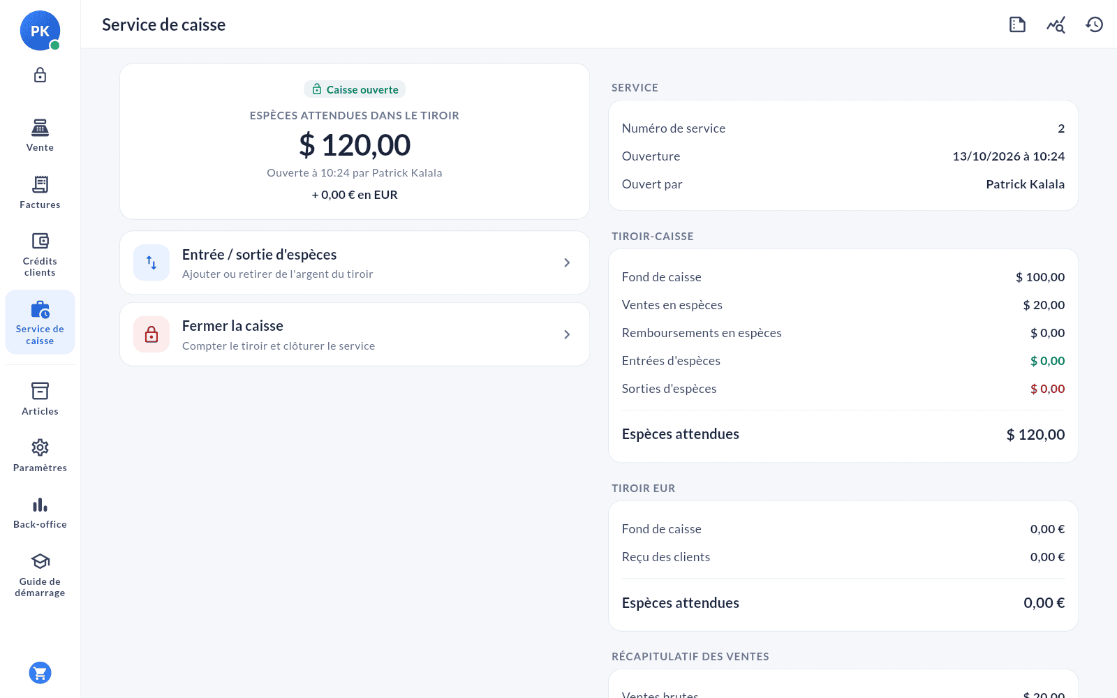
Task: Click the Ventes en espèces $ 20,00 value
Action: tap(1044, 305)
